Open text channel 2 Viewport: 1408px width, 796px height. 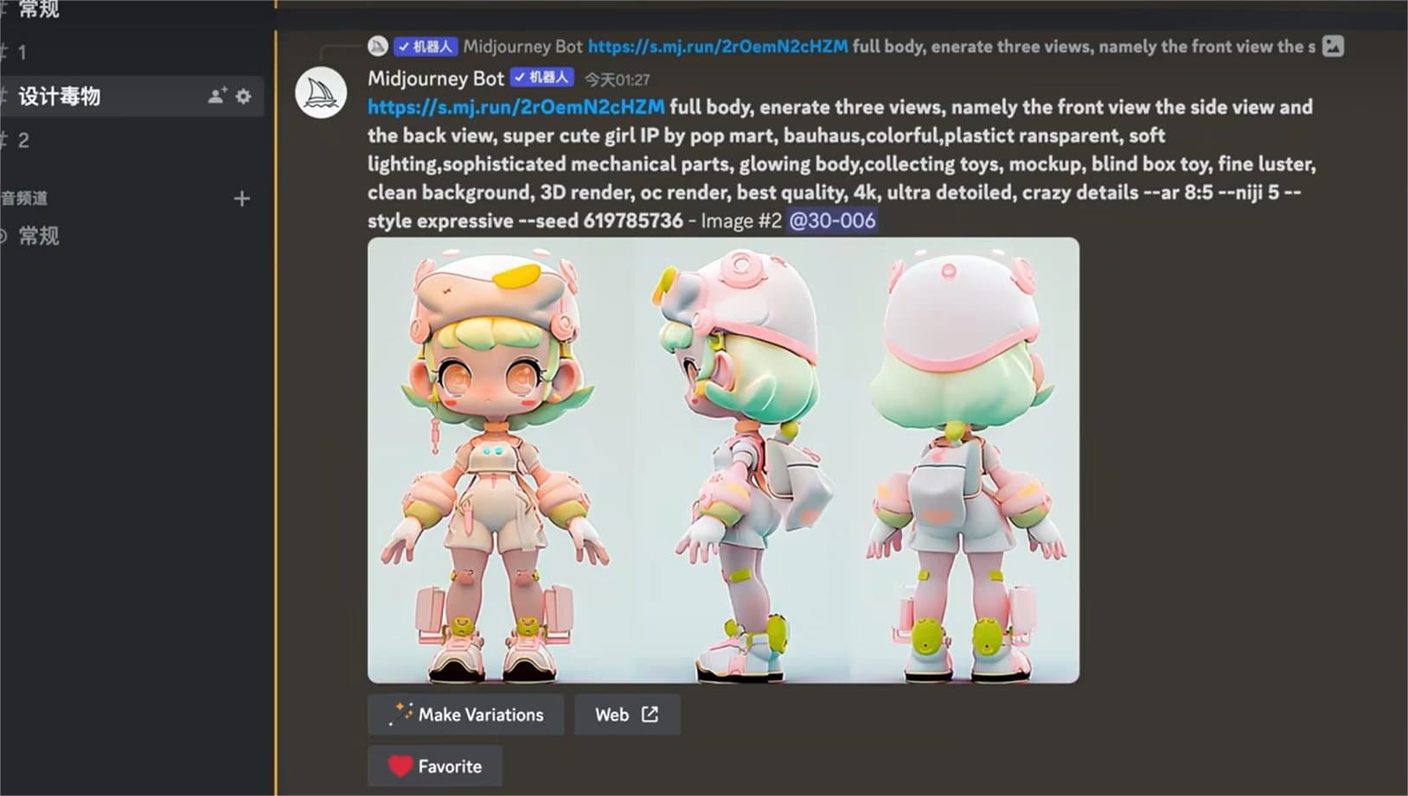tap(131, 140)
